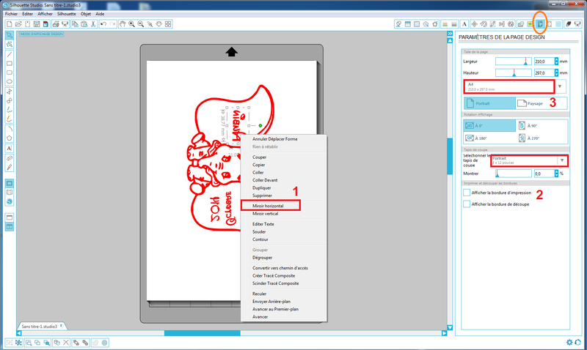Choose the Rectangle drawing tool
The width and height of the screenshot is (587, 350).
pos(10,64)
